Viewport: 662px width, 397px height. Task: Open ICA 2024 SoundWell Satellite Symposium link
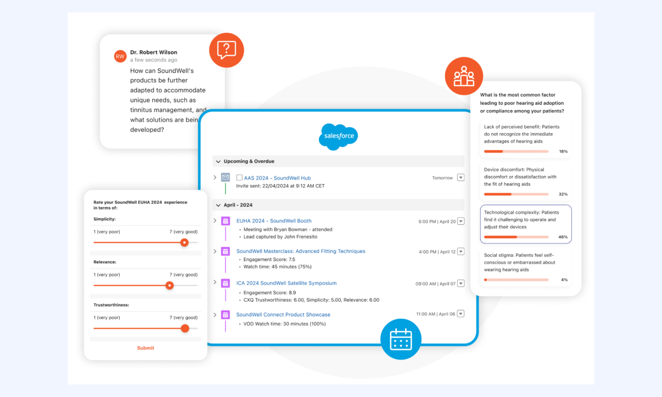click(286, 283)
